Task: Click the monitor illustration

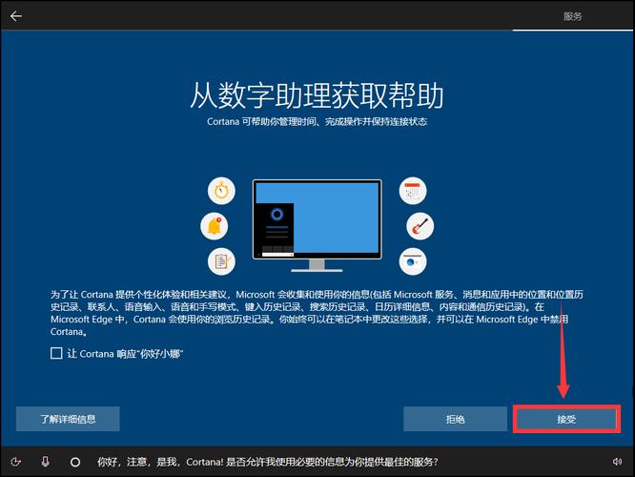Action: pos(317,225)
